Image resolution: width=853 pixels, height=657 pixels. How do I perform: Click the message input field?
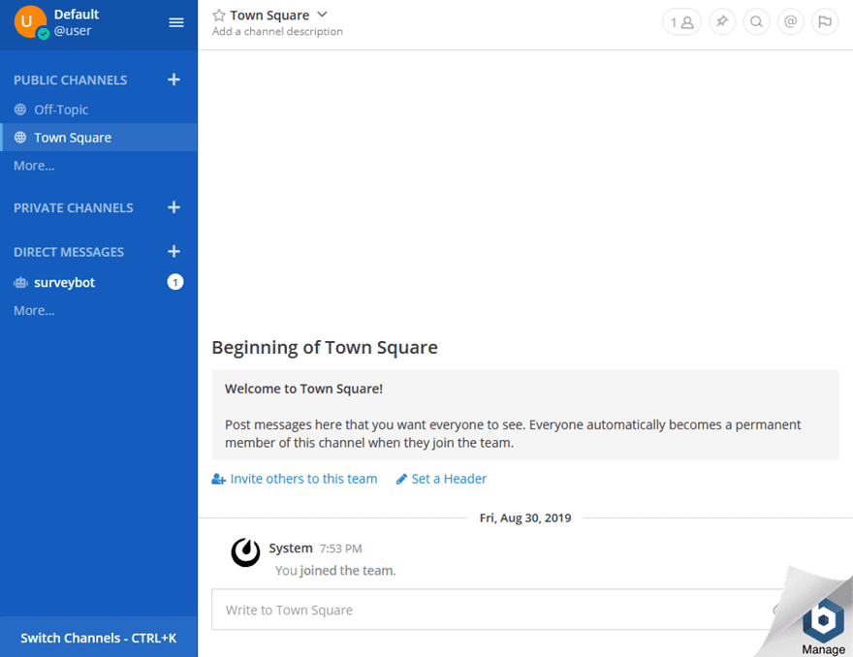pos(436,610)
